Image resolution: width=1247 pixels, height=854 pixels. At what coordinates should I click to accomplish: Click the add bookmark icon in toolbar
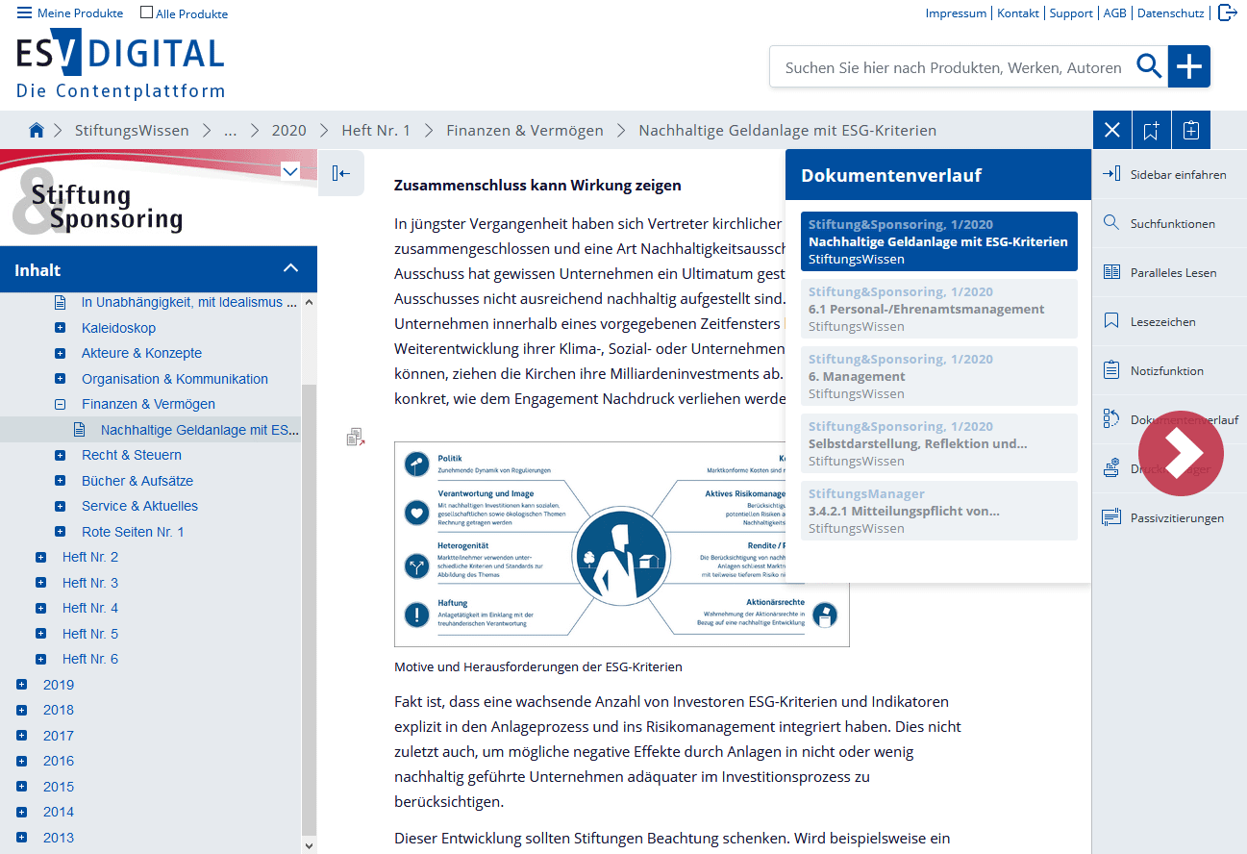pos(1152,130)
